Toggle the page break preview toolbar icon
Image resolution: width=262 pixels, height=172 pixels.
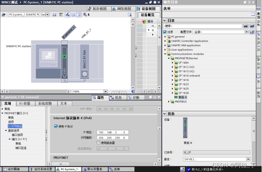pyautogui.click(x=68, y=15)
